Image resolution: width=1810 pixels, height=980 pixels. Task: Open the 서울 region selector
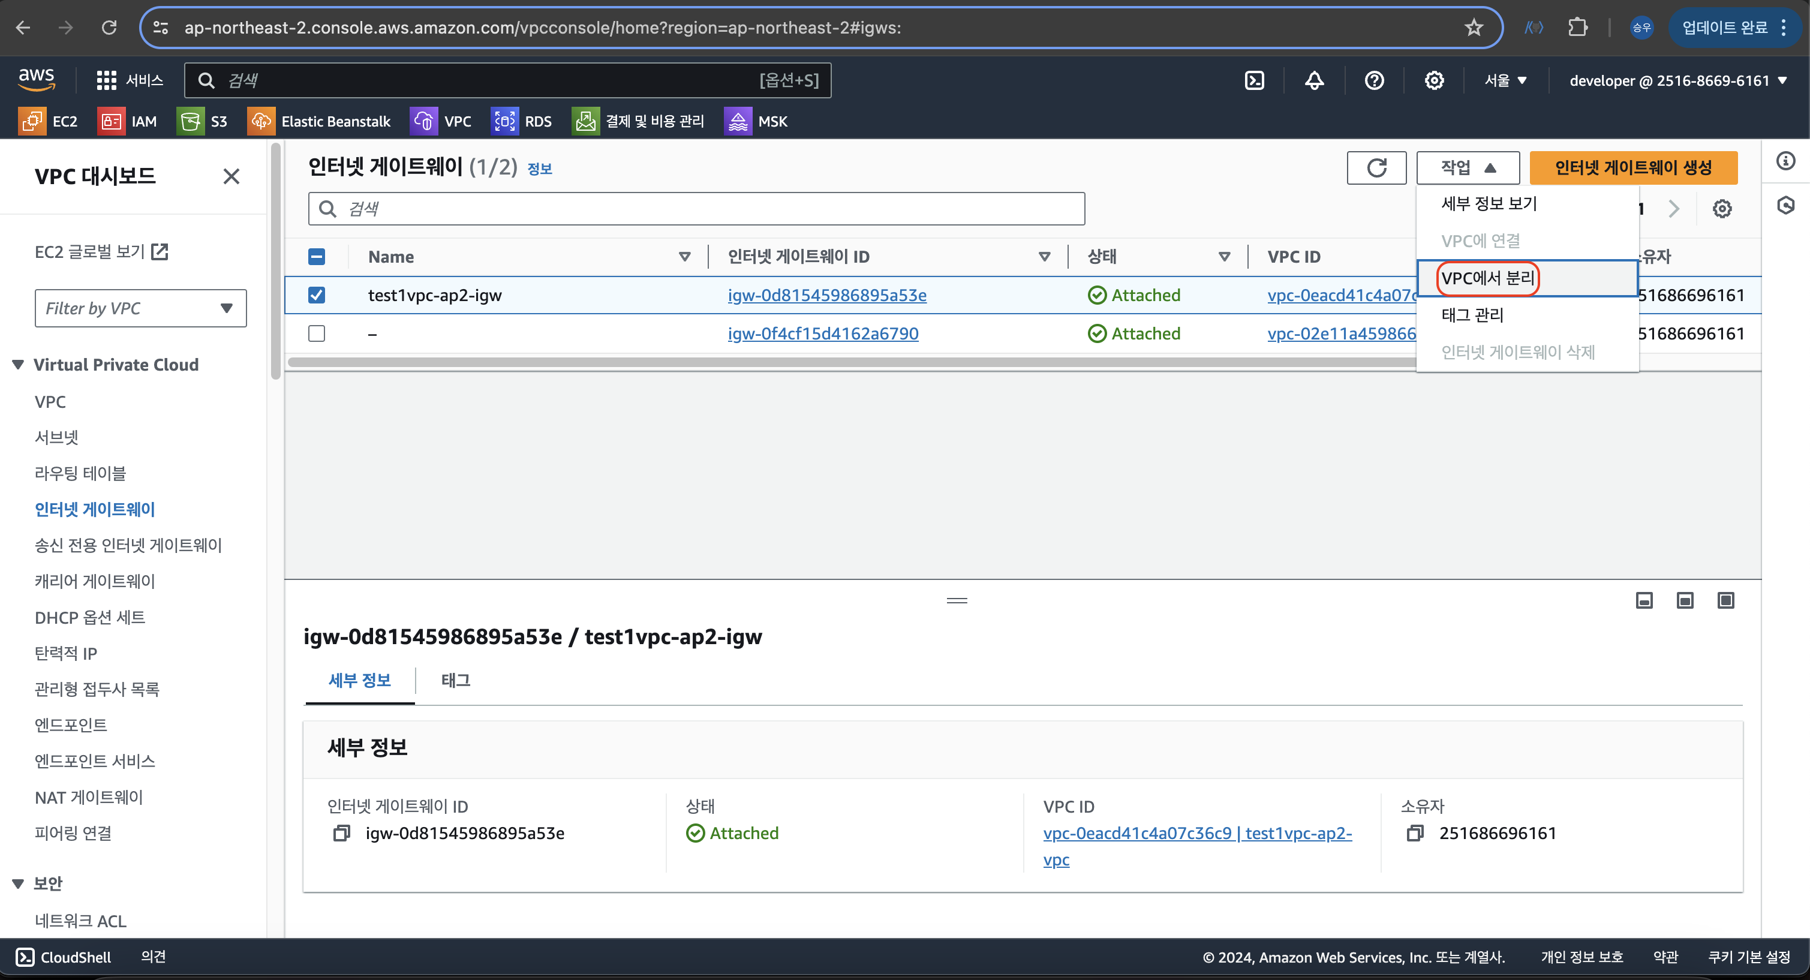tap(1505, 80)
